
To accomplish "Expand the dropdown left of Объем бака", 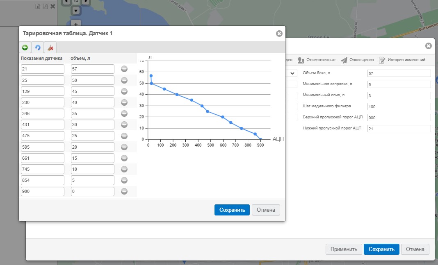I will (x=292, y=73).
